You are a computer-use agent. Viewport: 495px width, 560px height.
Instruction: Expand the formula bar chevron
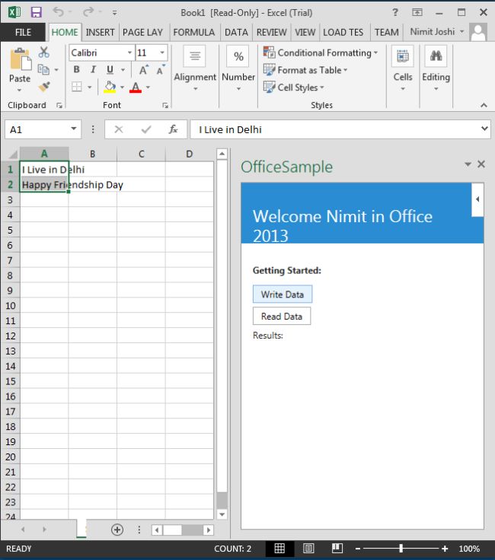484,129
